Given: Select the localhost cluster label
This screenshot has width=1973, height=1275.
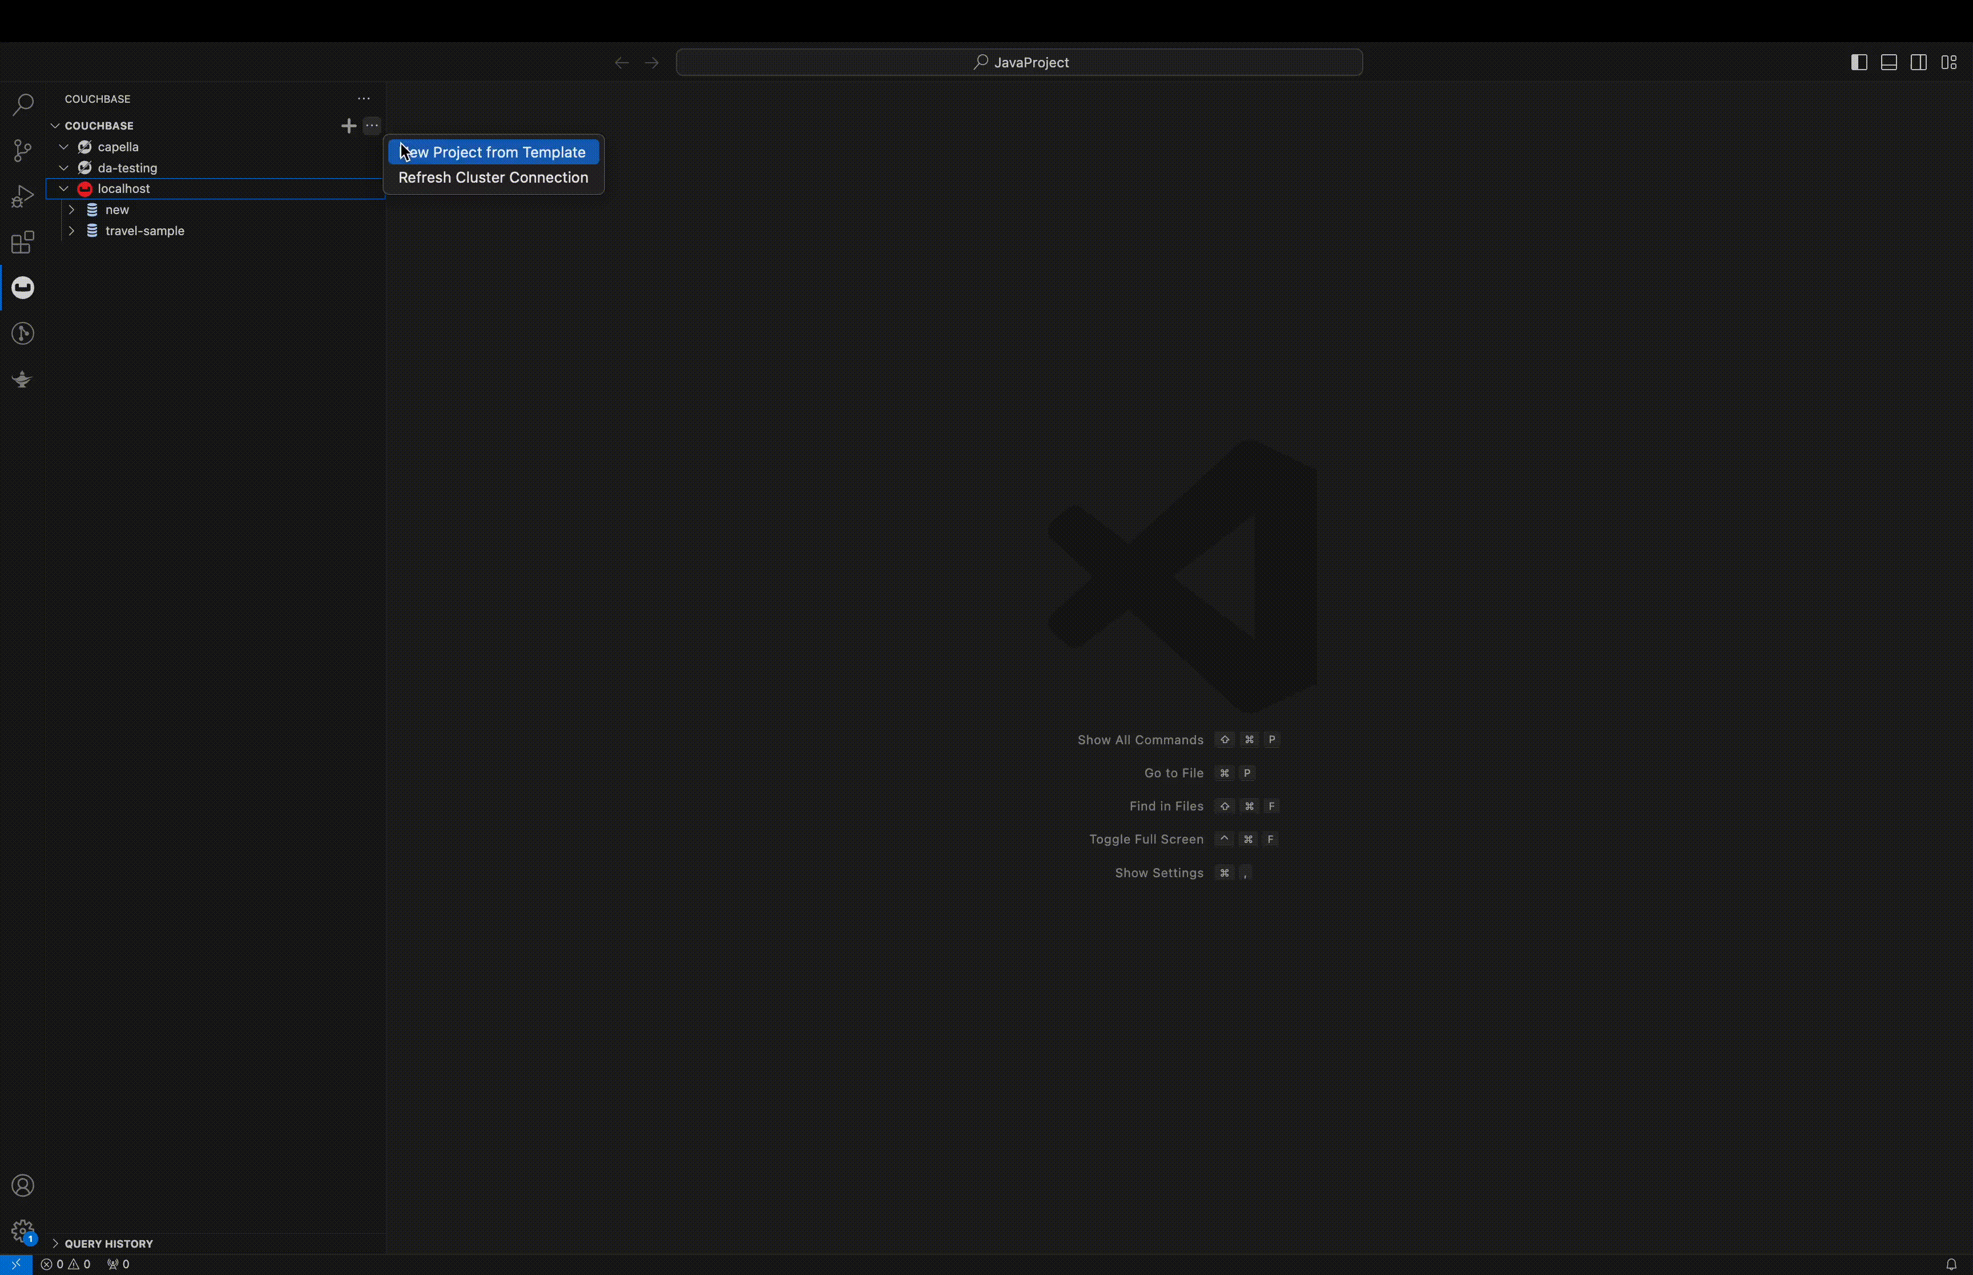Looking at the screenshot, I should click(x=123, y=189).
